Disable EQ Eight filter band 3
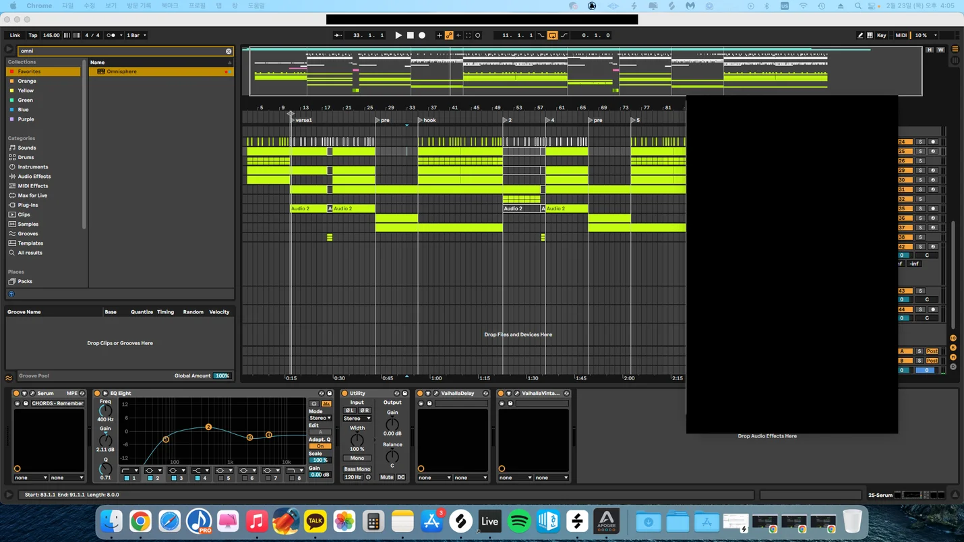 [x=173, y=478]
